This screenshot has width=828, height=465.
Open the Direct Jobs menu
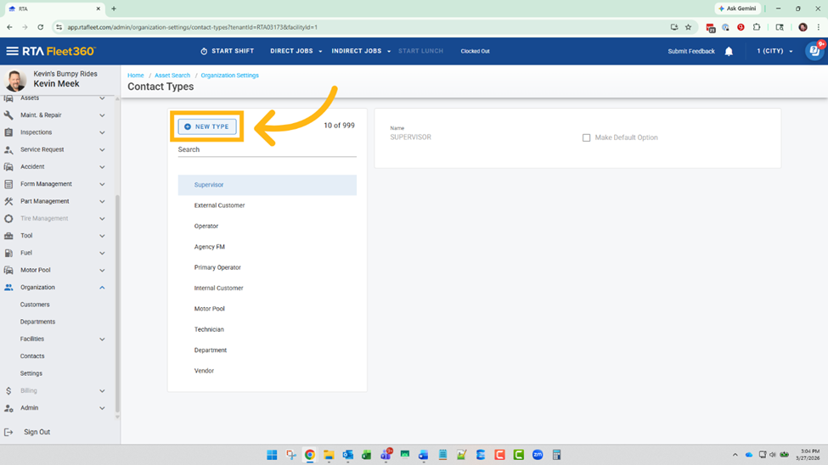point(296,51)
